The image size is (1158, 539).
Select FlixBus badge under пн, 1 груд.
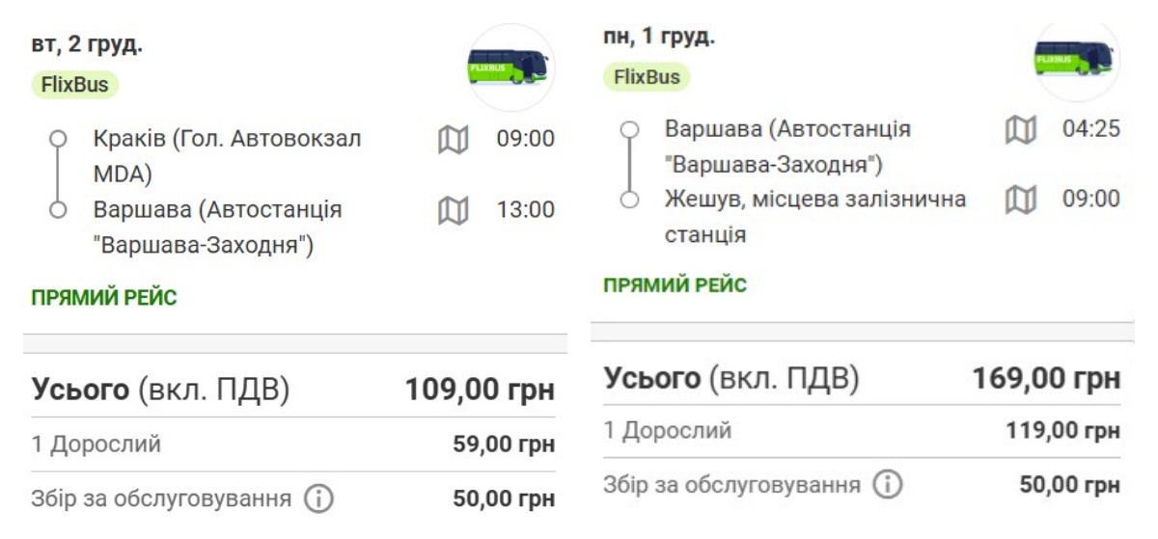(647, 77)
